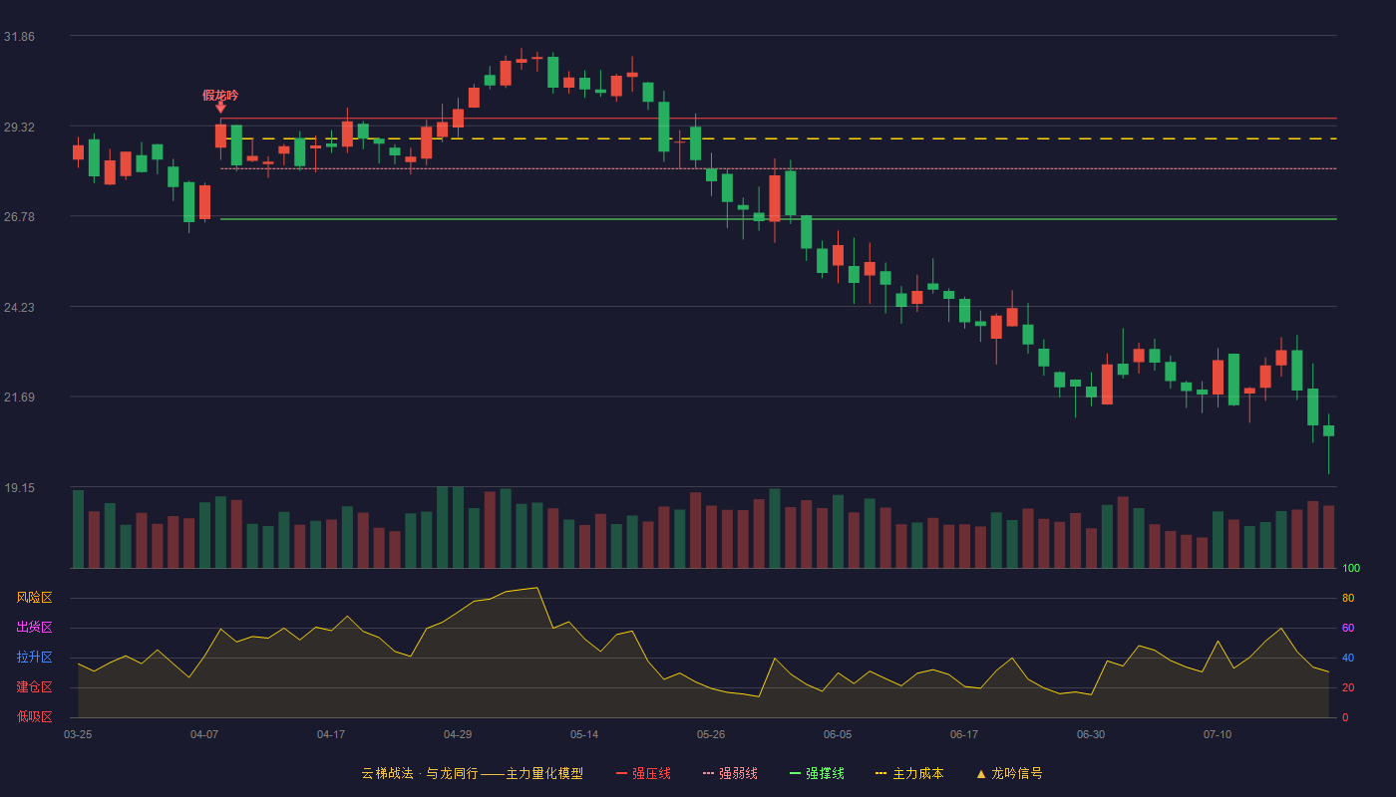Toggle the 主力成本 legend entry
The width and height of the screenshot is (1396, 797).
(909, 773)
